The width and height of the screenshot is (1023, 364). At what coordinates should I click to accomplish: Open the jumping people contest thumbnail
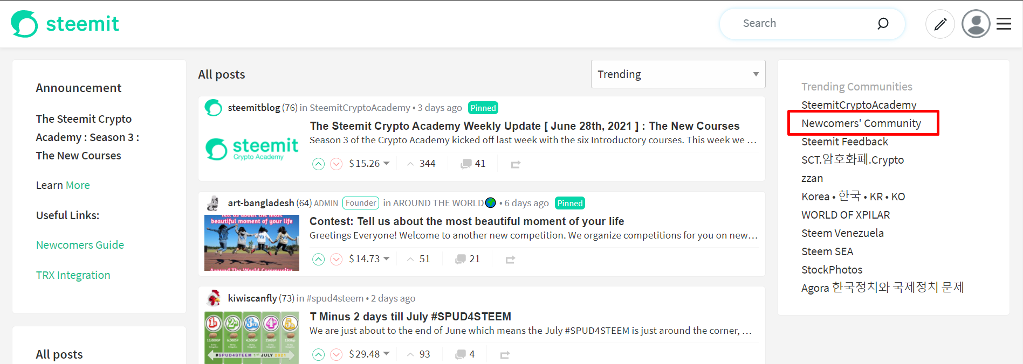(x=252, y=243)
